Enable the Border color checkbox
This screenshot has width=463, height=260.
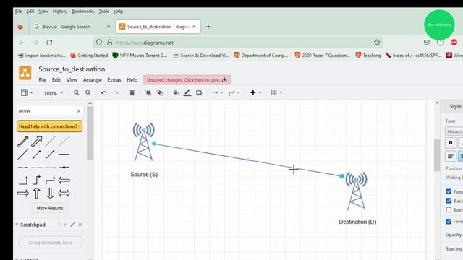[449, 210]
